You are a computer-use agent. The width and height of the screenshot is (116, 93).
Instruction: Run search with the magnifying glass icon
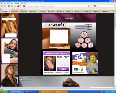tap(114, 6)
